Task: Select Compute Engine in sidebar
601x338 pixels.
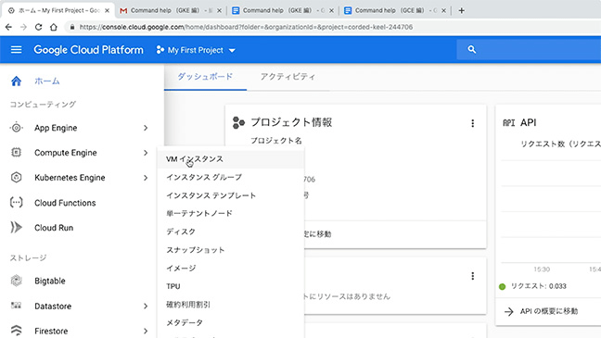Action: coord(66,153)
